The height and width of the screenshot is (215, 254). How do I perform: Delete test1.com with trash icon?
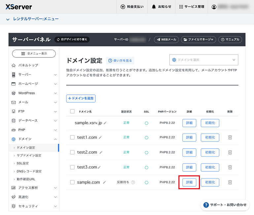230,137
